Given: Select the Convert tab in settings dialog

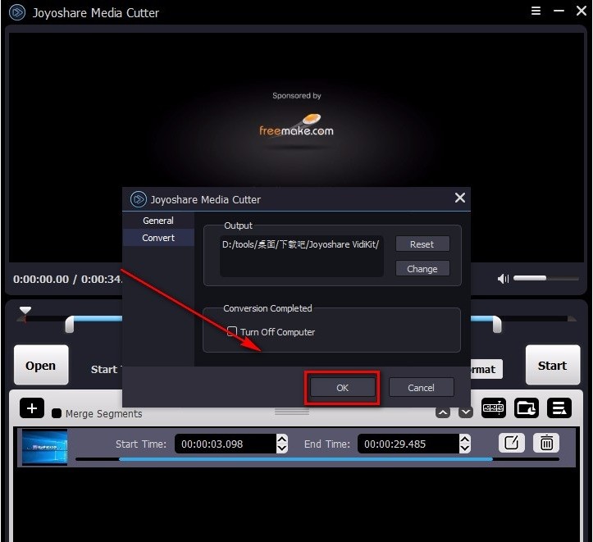Looking at the screenshot, I should click(158, 238).
